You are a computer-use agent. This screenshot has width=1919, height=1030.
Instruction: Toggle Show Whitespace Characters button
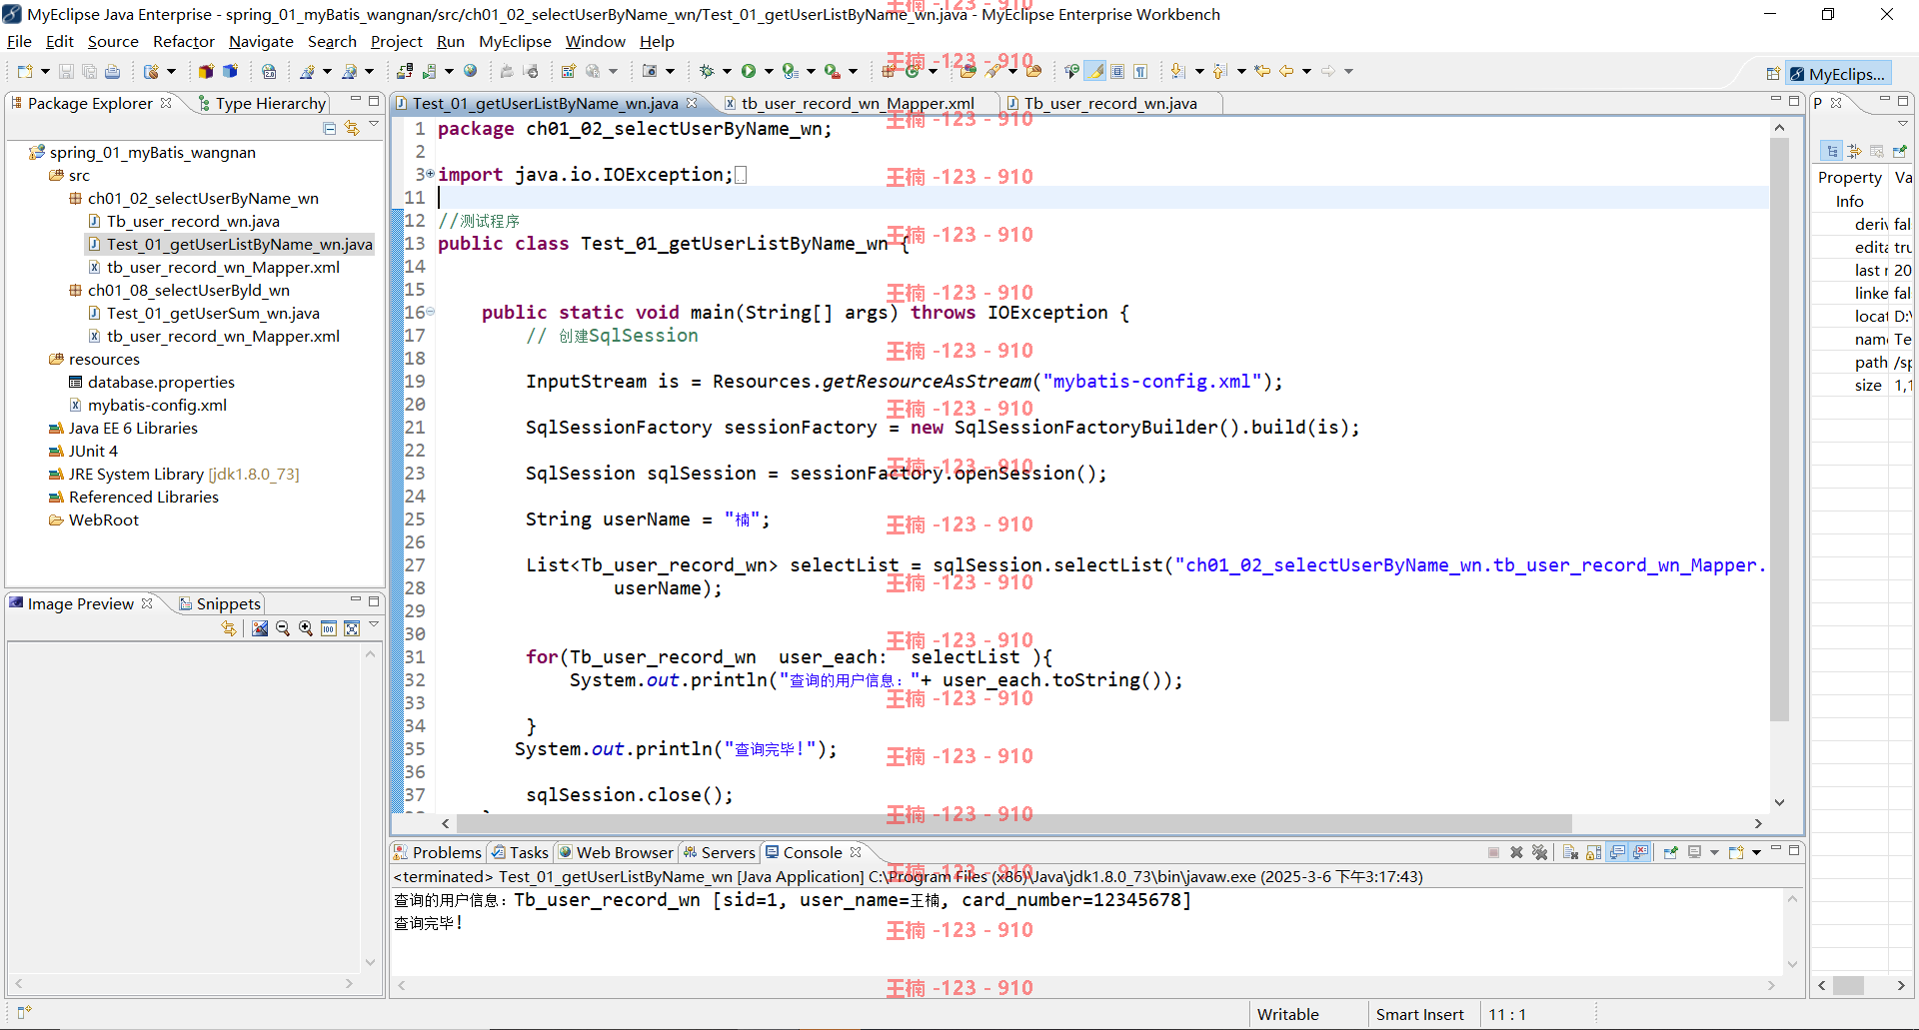[x=1140, y=71]
